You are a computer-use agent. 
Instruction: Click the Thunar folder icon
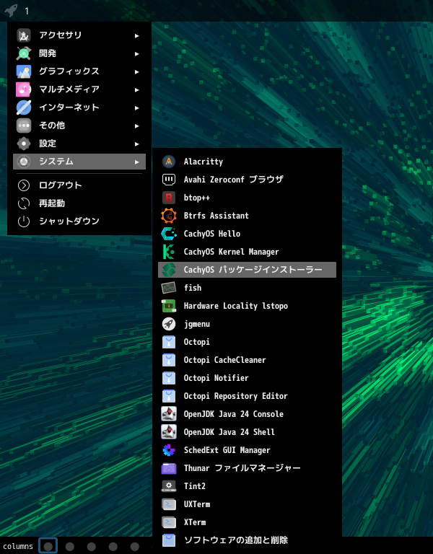(x=169, y=468)
